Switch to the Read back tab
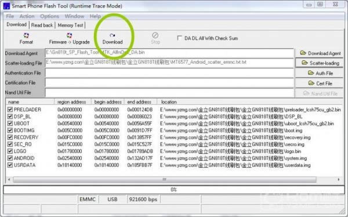Viewport: 348px width, 217px height. (42, 25)
